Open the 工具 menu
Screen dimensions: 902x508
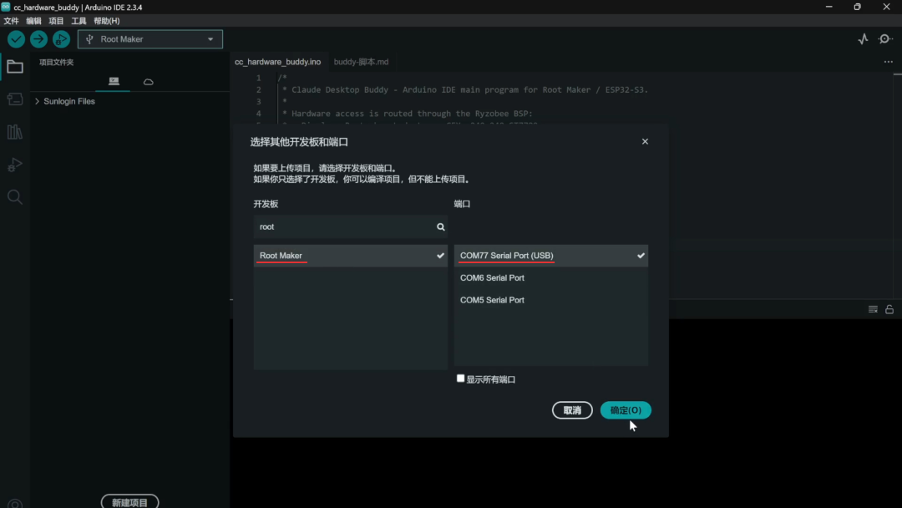click(79, 21)
